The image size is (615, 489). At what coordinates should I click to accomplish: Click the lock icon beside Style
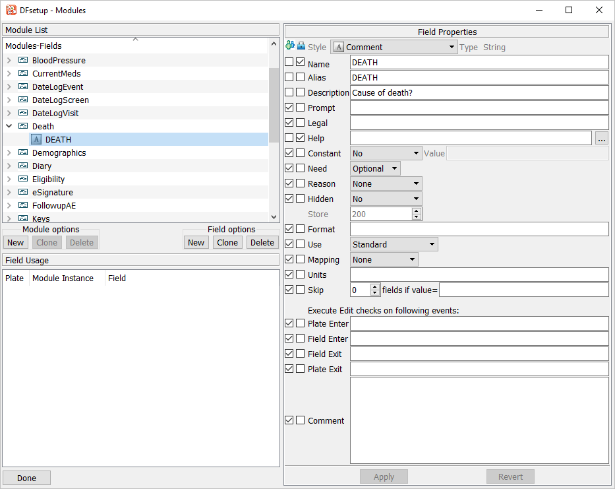pos(301,46)
